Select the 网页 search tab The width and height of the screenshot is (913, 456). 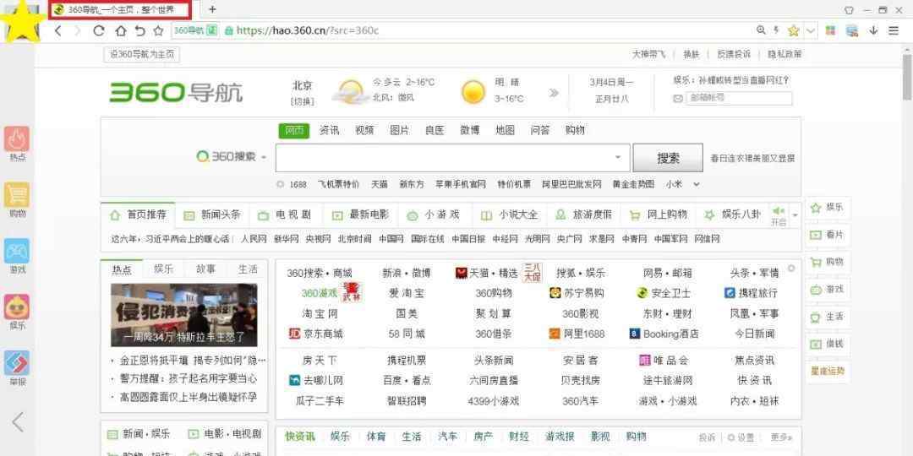click(294, 131)
